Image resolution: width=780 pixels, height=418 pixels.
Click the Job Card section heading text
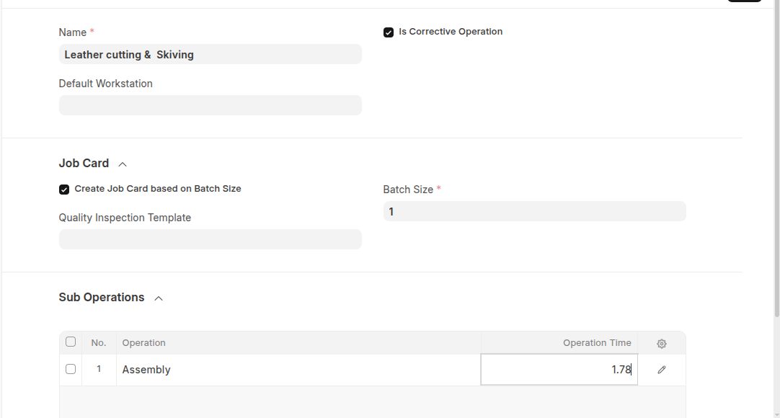[x=84, y=164]
